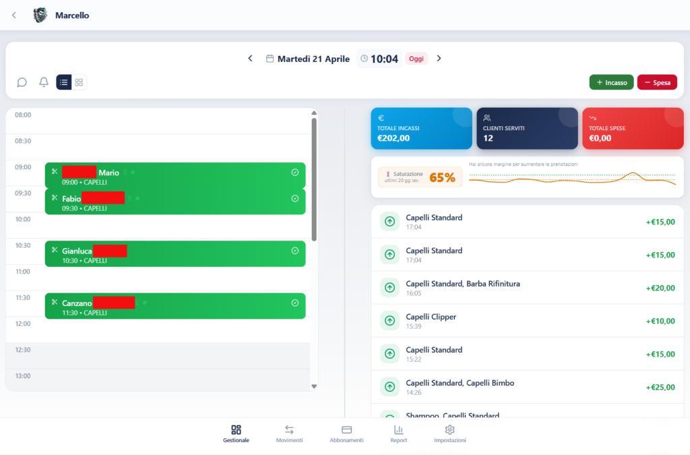The height and width of the screenshot is (455, 690).
Task: Click the scissors icon on Gianluca's appointment
Action: click(x=55, y=250)
